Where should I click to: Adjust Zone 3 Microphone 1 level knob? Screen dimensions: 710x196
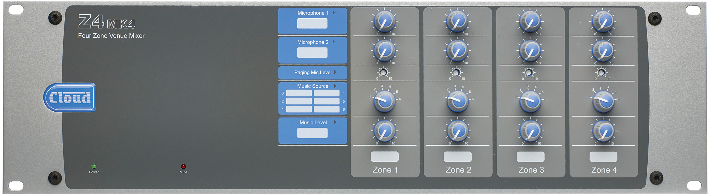point(530,21)
